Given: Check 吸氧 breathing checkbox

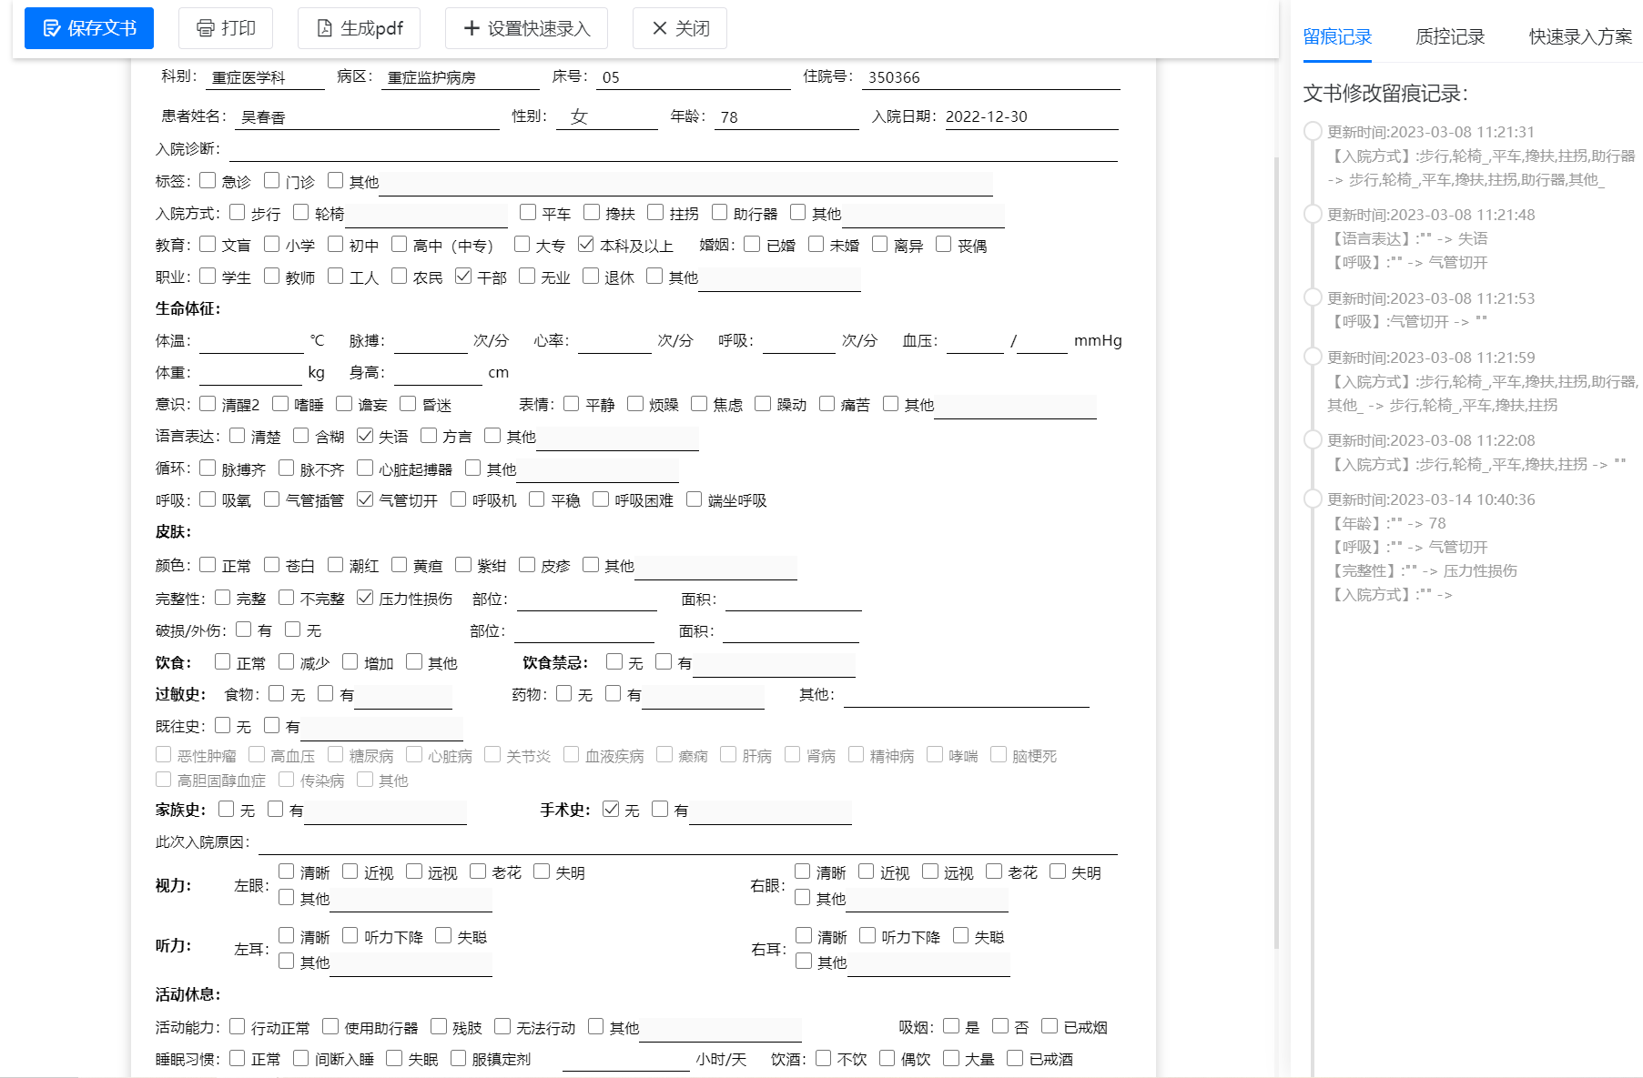Looking at the screenshot, I should [208, 499].
